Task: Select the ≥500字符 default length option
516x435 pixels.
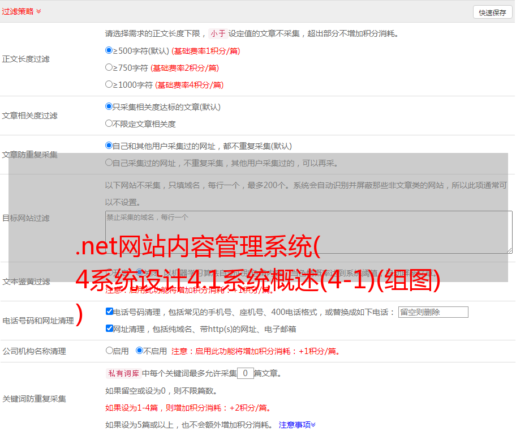Action: (109, 50)
